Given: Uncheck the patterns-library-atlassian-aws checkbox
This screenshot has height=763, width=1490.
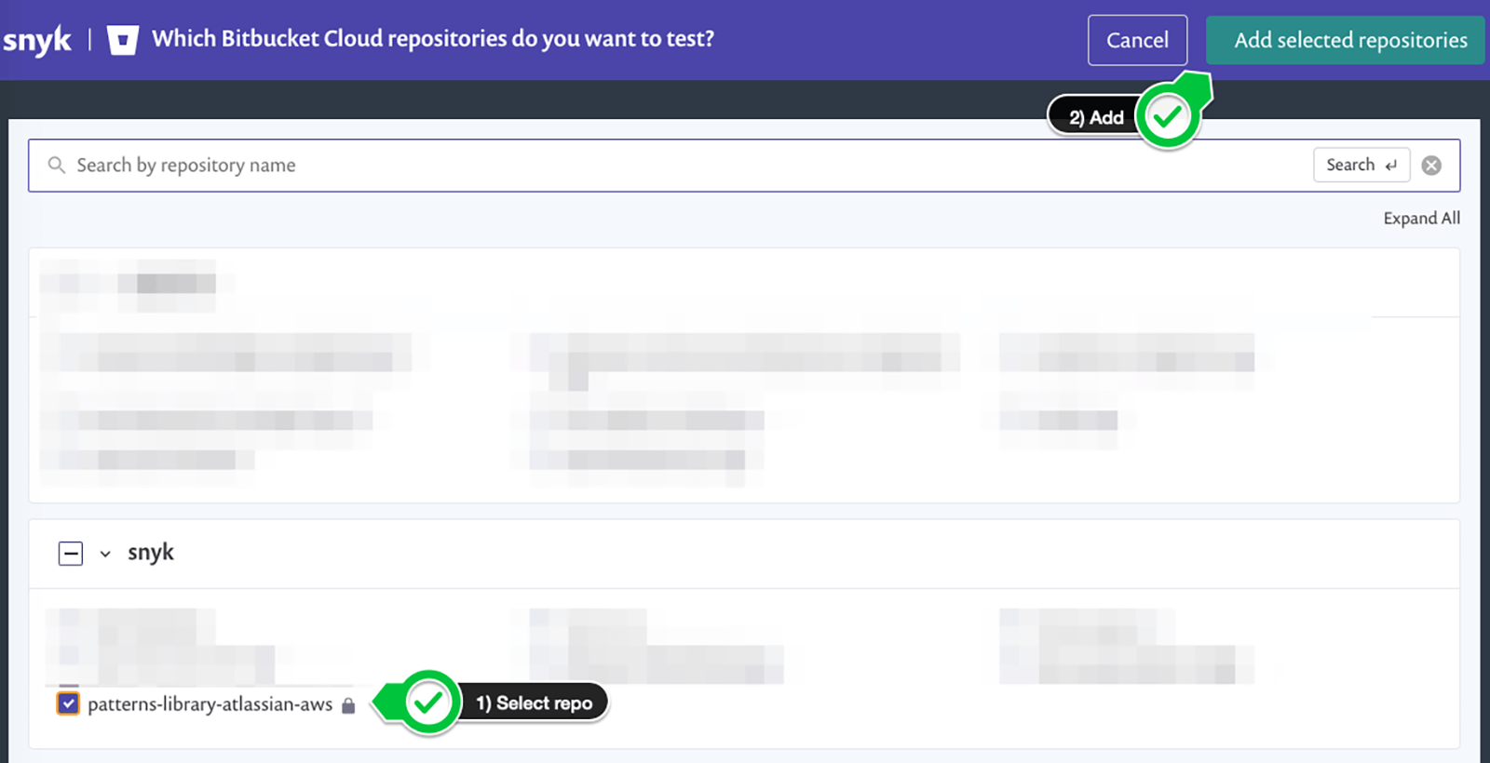Looking at the screenshot, I should (68, 703).
